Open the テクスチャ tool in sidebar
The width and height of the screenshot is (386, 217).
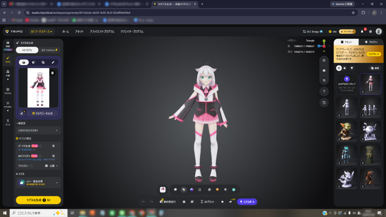tap(8, 105)
